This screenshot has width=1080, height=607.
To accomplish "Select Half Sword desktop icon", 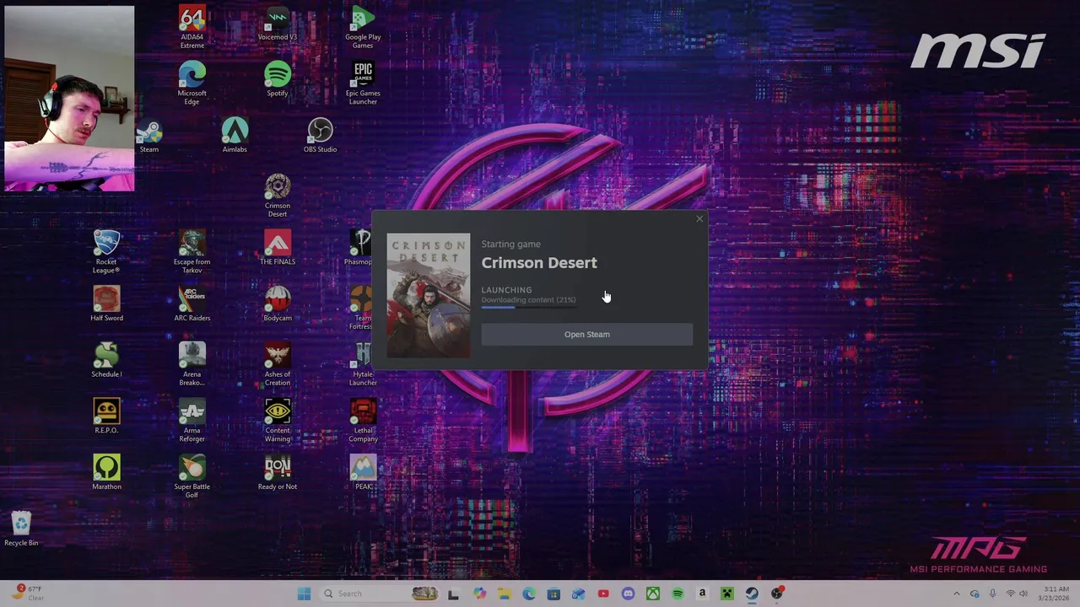I will point(106,304).
